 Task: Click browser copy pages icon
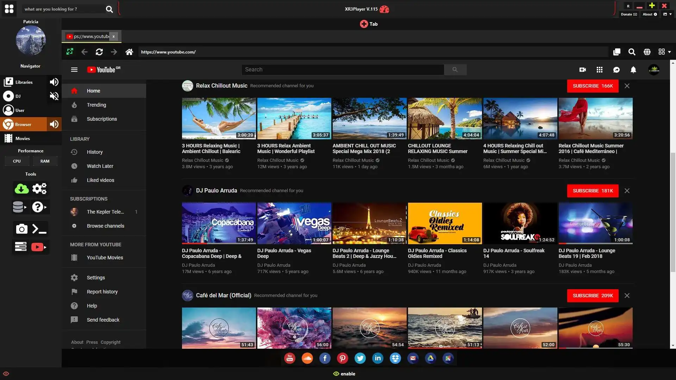[616, 52]
